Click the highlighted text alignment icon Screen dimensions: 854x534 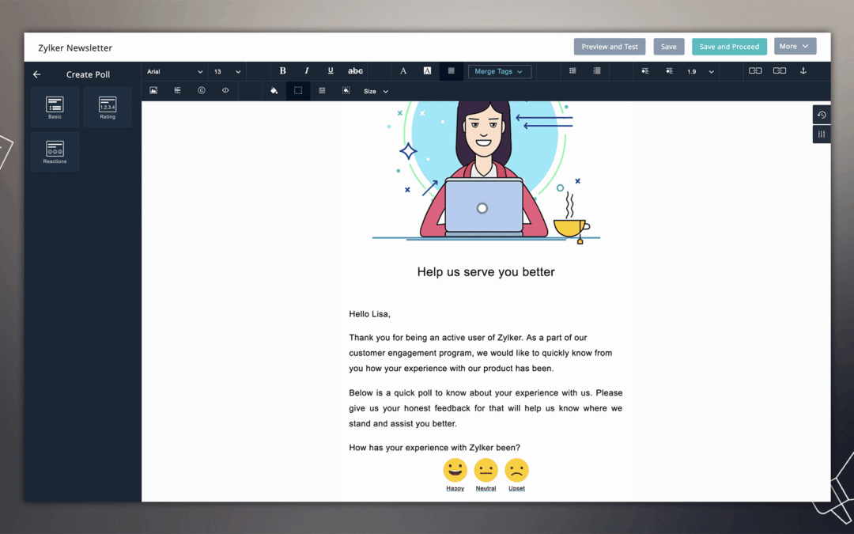click(x=451, y=71)
